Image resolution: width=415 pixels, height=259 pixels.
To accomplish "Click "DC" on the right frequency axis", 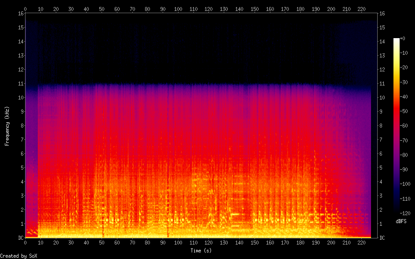I will pyautogui.click(x=382, y=238).
